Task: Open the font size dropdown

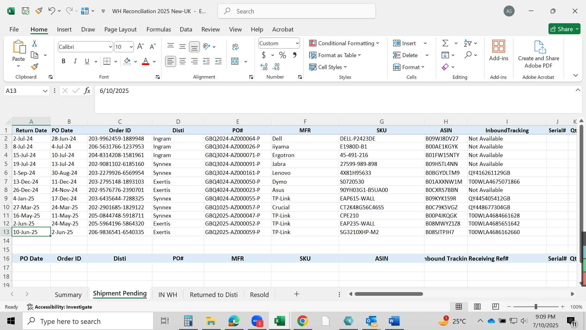Action: click(x=131, y=47)
